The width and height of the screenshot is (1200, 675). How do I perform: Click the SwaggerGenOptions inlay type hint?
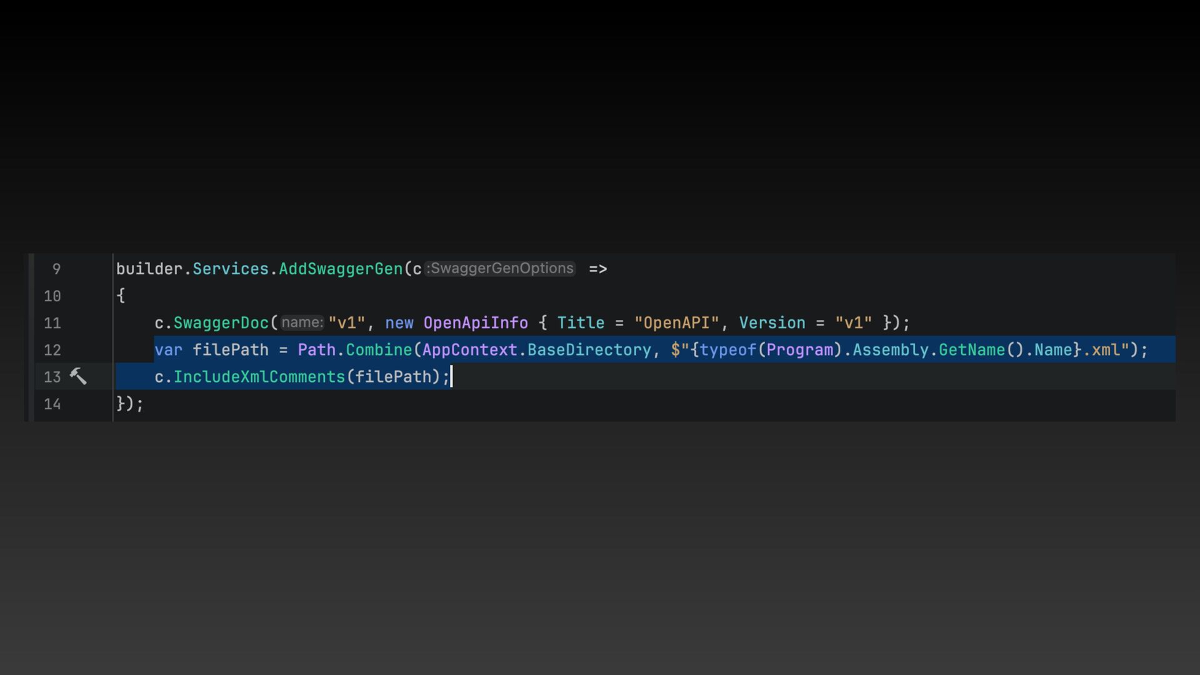coord(500,269)
